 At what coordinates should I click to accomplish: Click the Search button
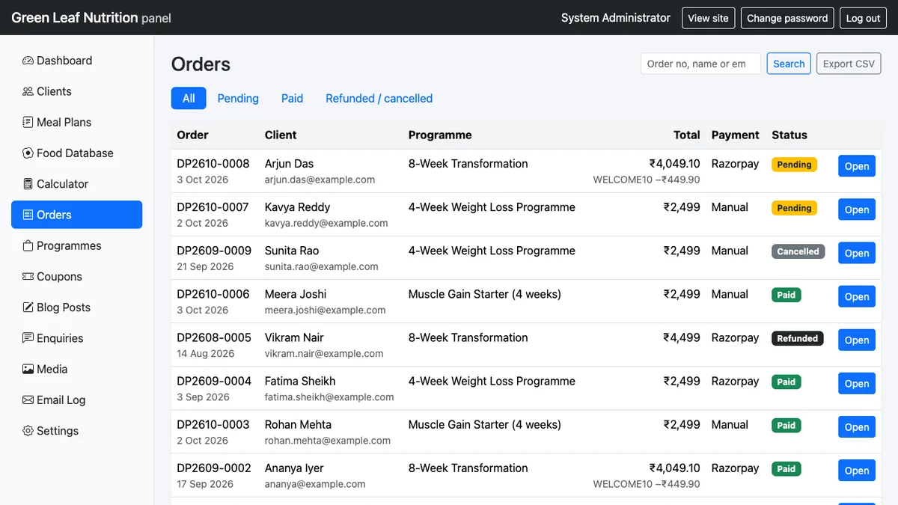click(x=789, y=64)
